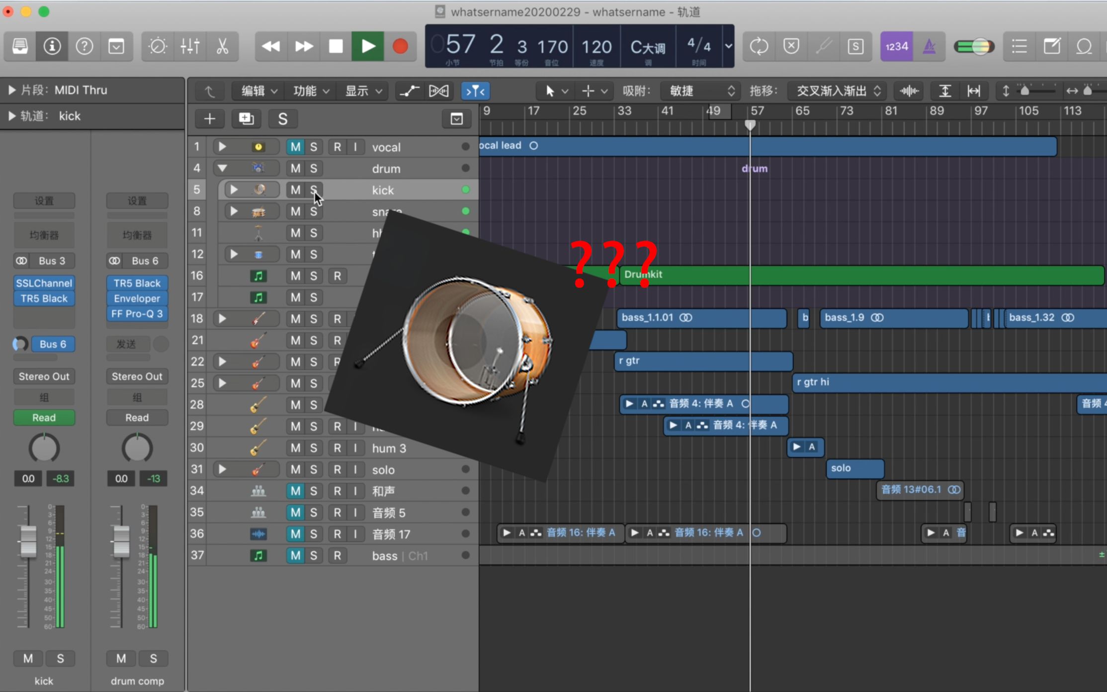The image size is (1107, 692).
Task: Open the 编辑 menu
Action: 258,91
